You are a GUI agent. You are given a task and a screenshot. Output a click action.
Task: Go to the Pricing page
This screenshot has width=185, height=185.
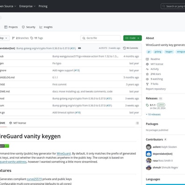click(x=43, y=6)
